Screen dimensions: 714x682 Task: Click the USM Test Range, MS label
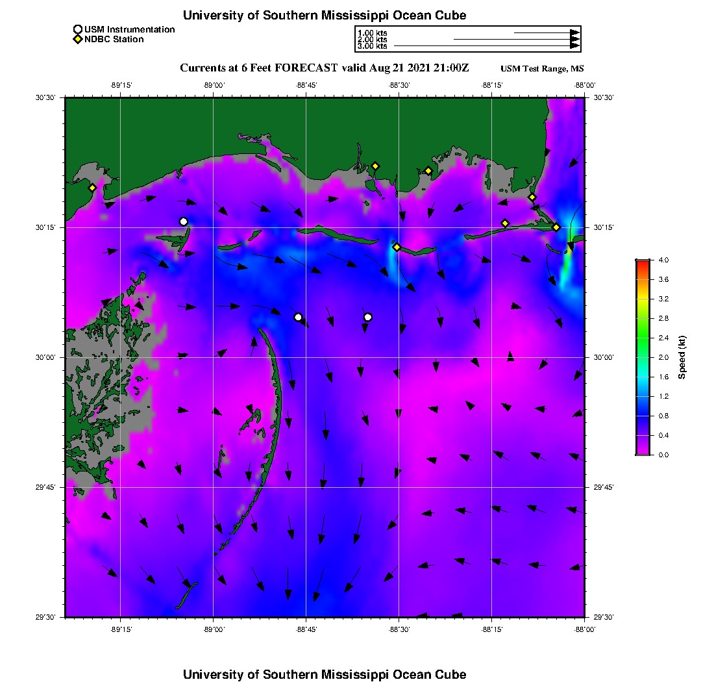(542, 69)
